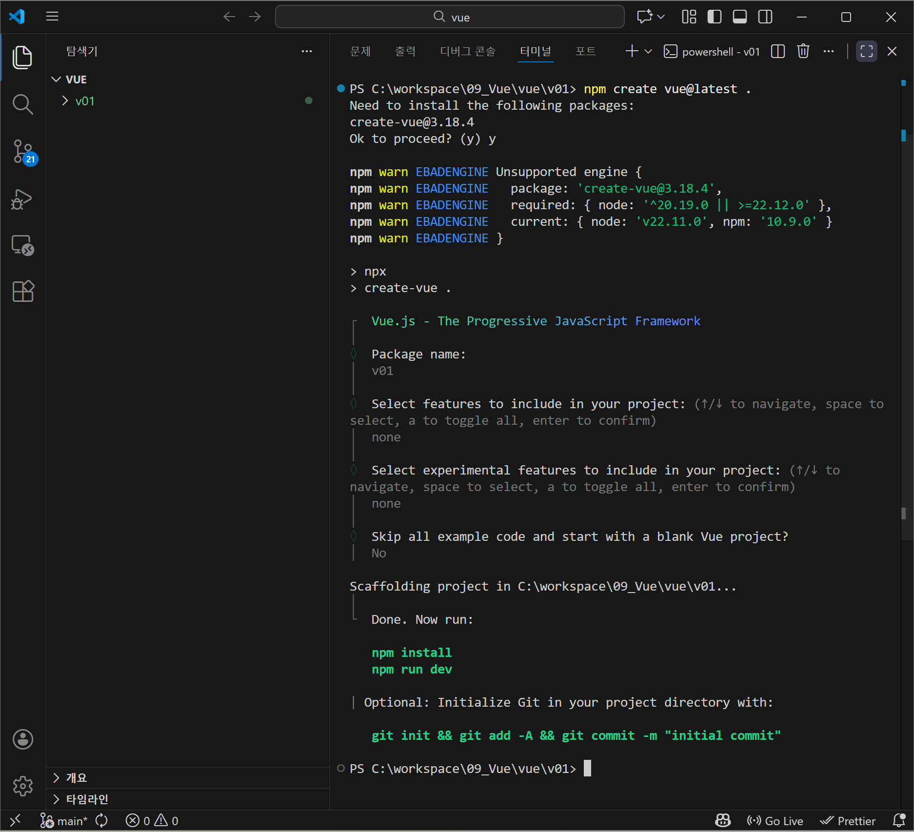The height and width of the screenshot is (832, 914).
Task: Click Go Live in status bar
Action: (775, 821)
